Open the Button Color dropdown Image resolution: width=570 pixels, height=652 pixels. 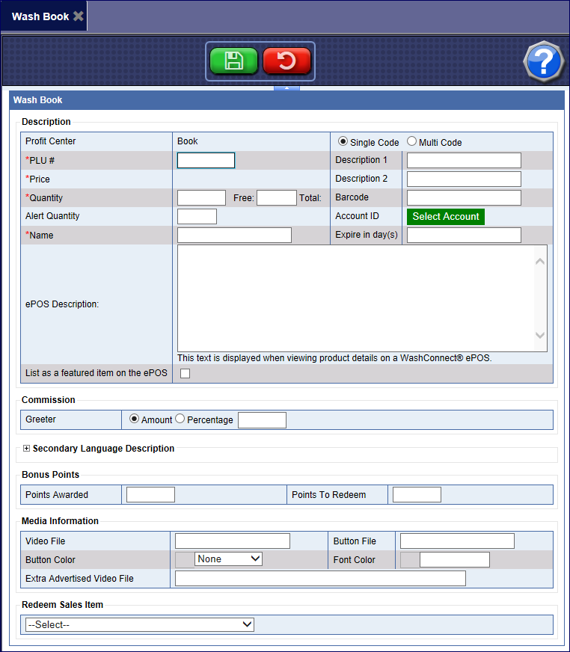tap(228, 559)
